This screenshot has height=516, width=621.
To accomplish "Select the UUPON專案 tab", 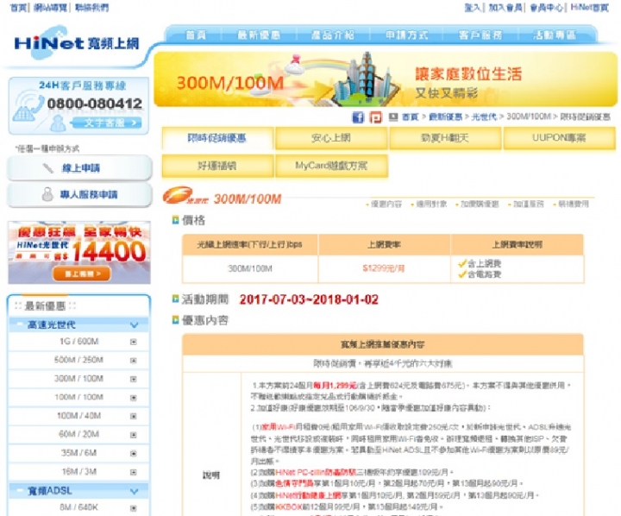I will click(x=559, y=138).
